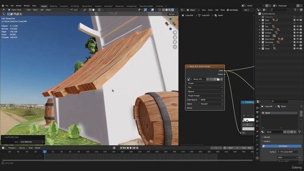304x171 pixels.
Task: Jump to timeline end frame
Action: (137, 148)
